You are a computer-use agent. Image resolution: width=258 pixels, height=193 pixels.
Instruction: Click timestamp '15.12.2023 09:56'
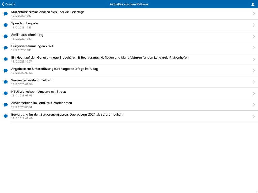click(22, 73)
